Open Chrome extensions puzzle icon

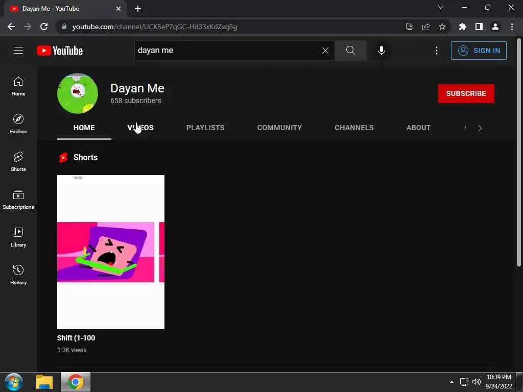pyautogui.click(x=462, y=27)
